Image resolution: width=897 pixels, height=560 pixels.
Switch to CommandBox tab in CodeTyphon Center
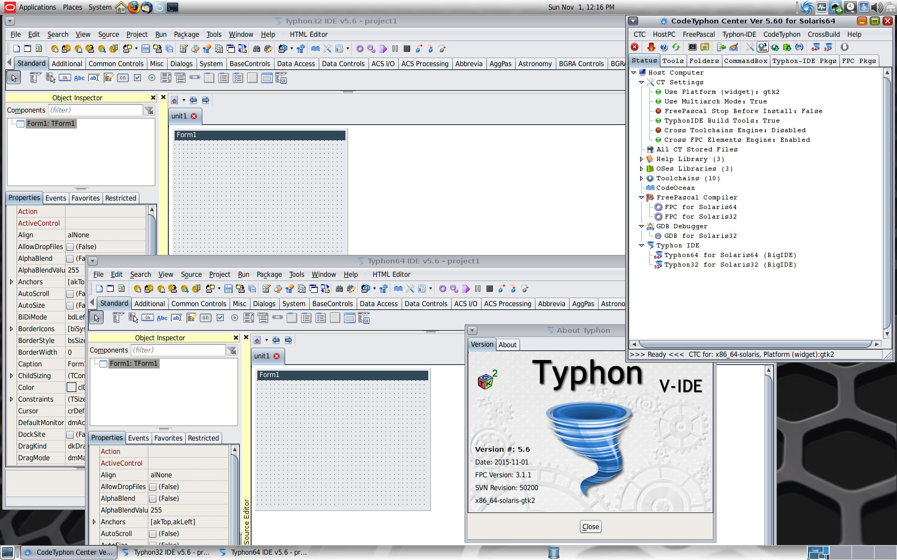(745, 61)
